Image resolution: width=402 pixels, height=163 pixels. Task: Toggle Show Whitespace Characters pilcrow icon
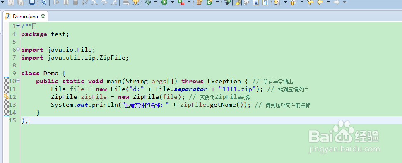click(x=265, y=2)
